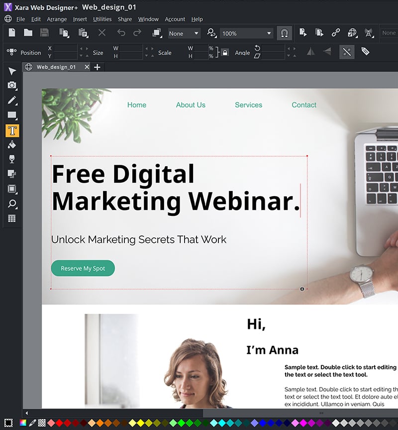Activate the Photo tool in the toolbar
398x430 pixels.
click(12, 85)
